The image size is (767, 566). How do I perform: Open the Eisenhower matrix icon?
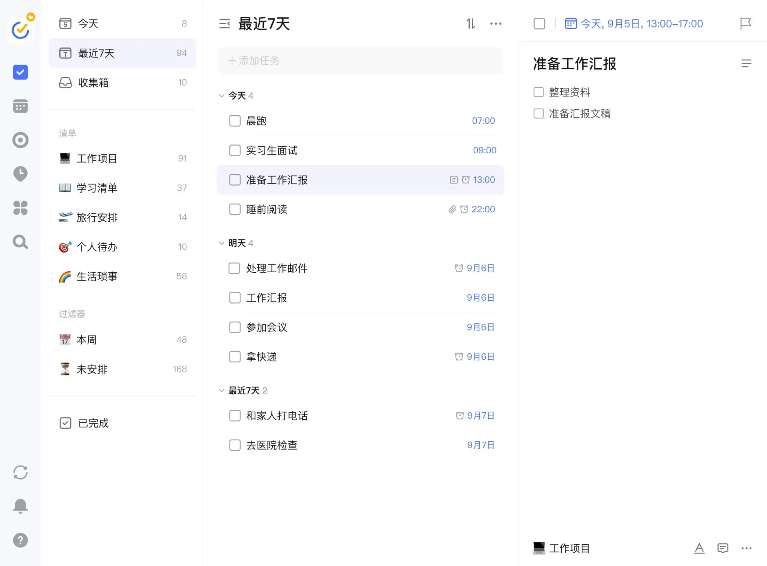[x=20, y=208]
